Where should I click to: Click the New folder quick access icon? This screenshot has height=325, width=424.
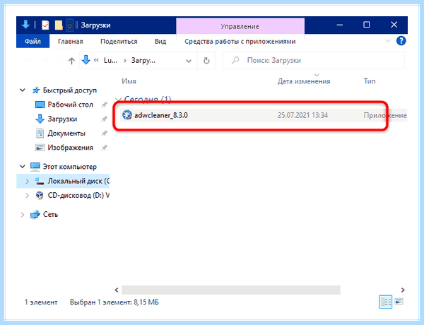[59, 25]
